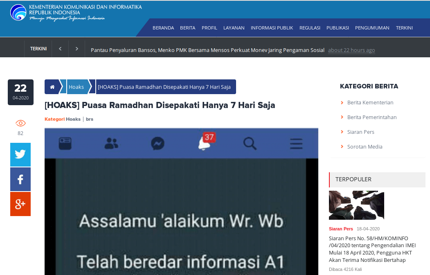Select PENGUMUMAN in the navigation bar
The width and height of the screenshot is (430, 275).
372,28
